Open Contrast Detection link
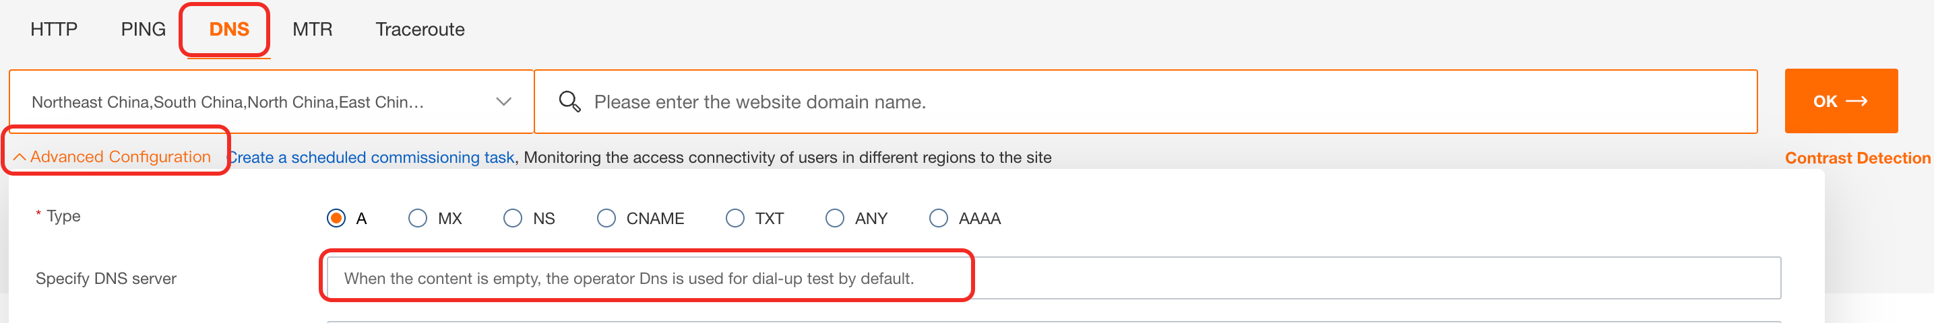 pos(1857,158)
